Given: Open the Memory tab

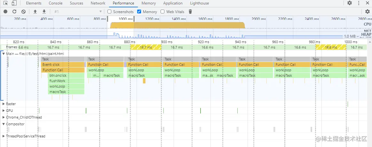Looking at the screenshot, I should coord(149,3).
